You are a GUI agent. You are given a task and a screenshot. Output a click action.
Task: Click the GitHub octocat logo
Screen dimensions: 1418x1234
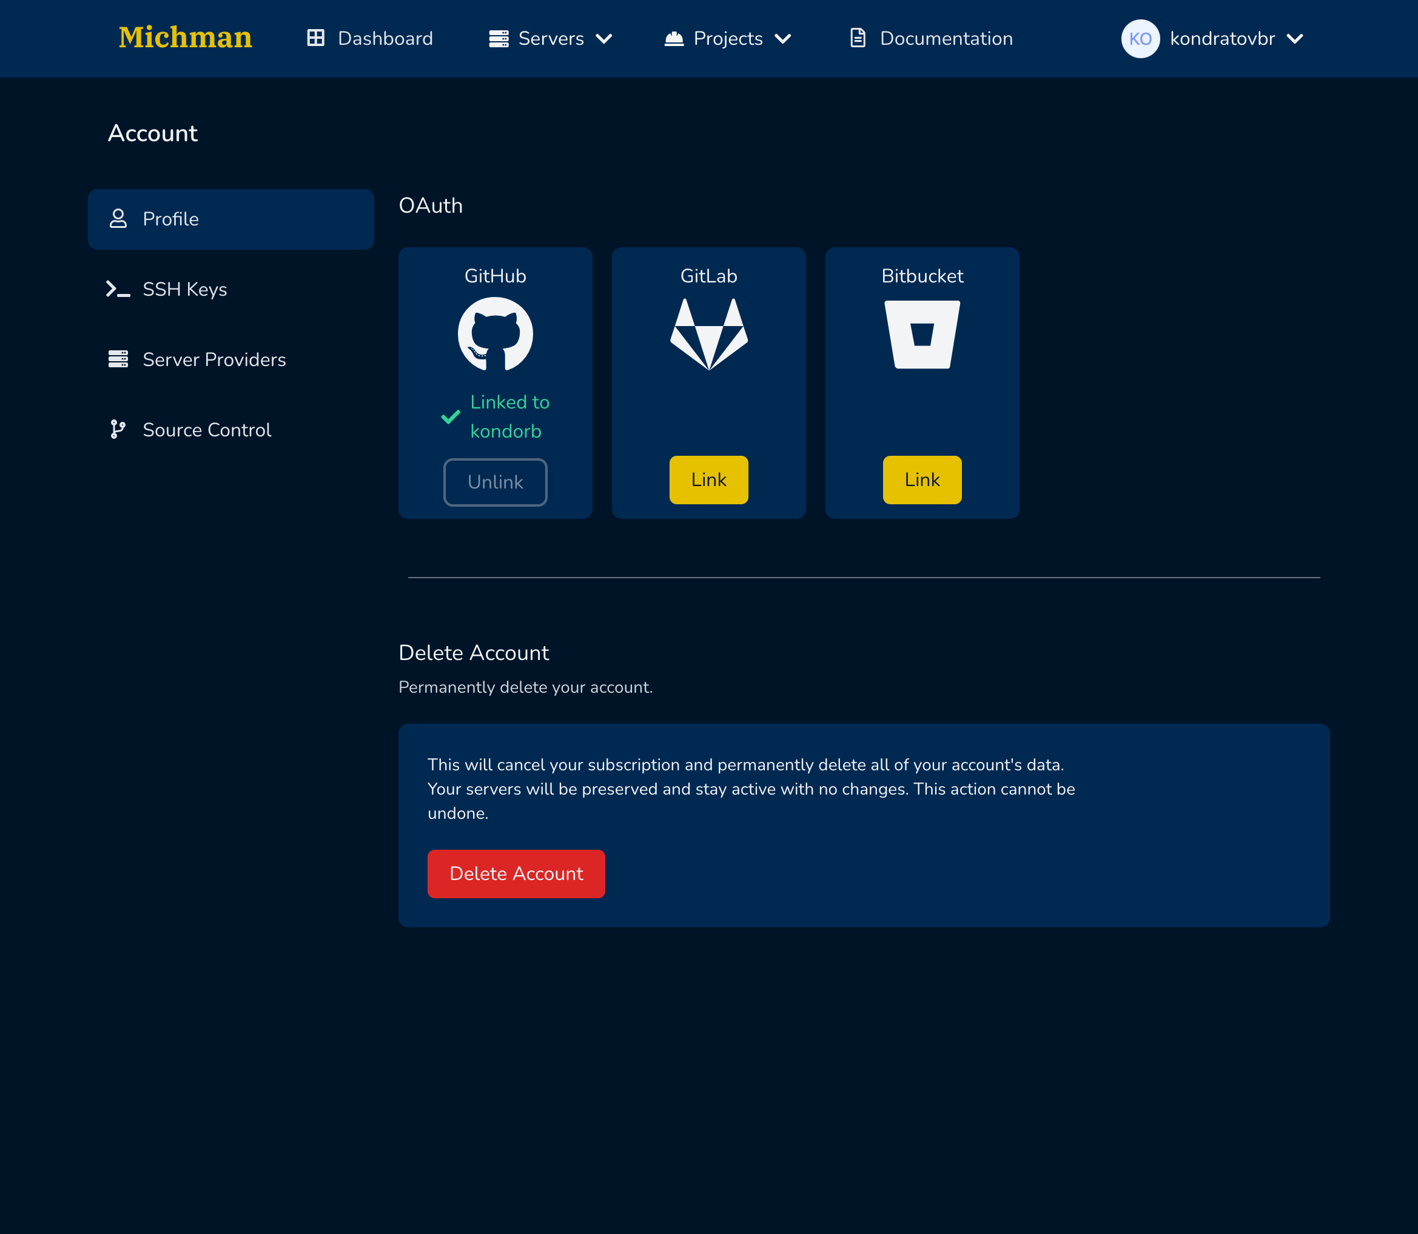click(495, 334)
